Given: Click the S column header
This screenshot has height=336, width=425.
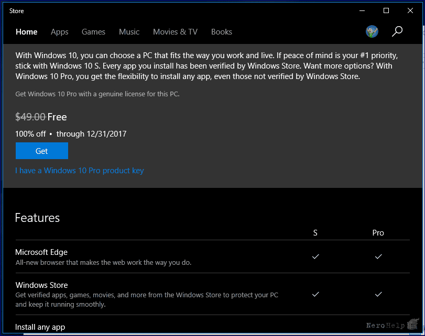Looking at the screenshot, I should 315,233.
